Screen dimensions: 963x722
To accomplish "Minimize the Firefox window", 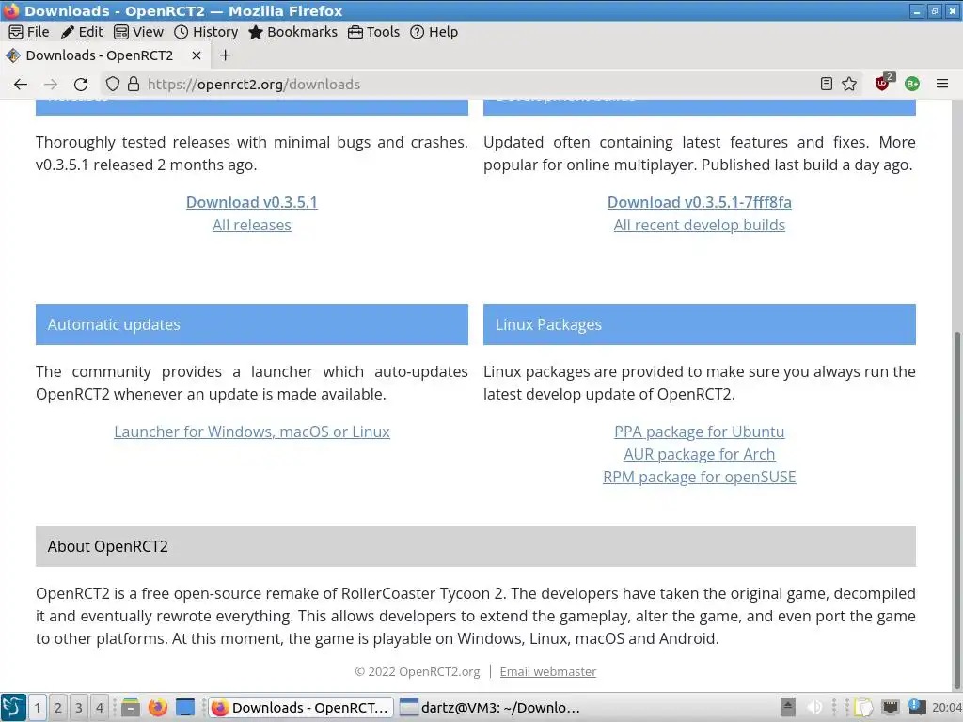I will coord(917,11).
